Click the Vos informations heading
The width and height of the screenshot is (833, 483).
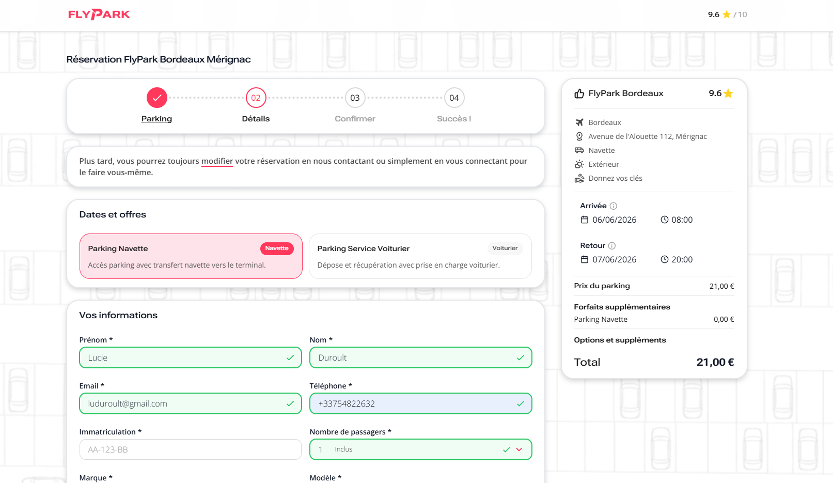click(x=118, y=315)
